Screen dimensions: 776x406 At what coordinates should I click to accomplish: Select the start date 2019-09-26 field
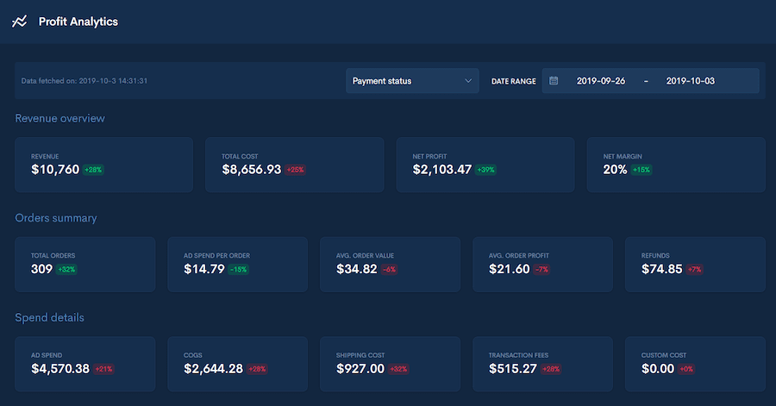point(600,81)
